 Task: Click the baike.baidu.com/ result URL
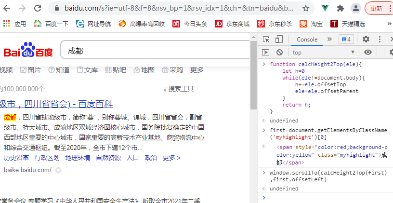pyautogui.click(x=27, y=170)
